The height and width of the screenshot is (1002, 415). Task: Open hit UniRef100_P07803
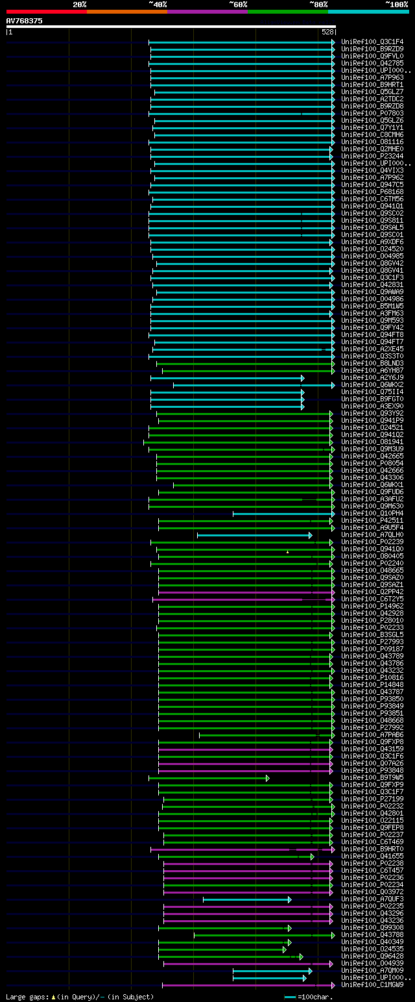coord(372,113)
